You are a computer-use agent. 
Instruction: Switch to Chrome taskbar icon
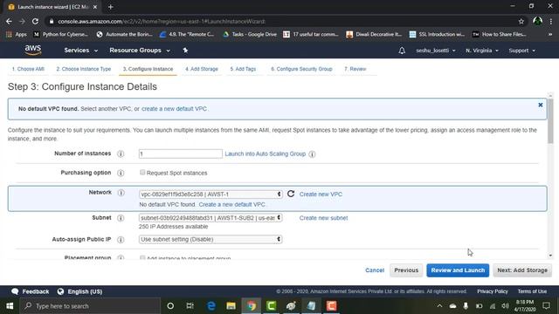click(252, 306)
